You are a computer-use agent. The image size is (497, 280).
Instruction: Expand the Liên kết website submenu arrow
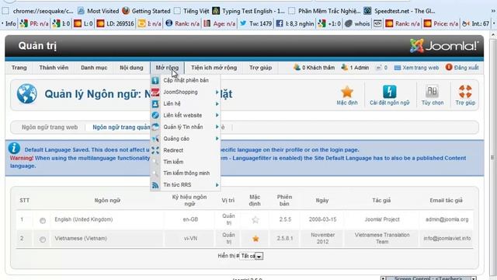click(x=217, y=115)
